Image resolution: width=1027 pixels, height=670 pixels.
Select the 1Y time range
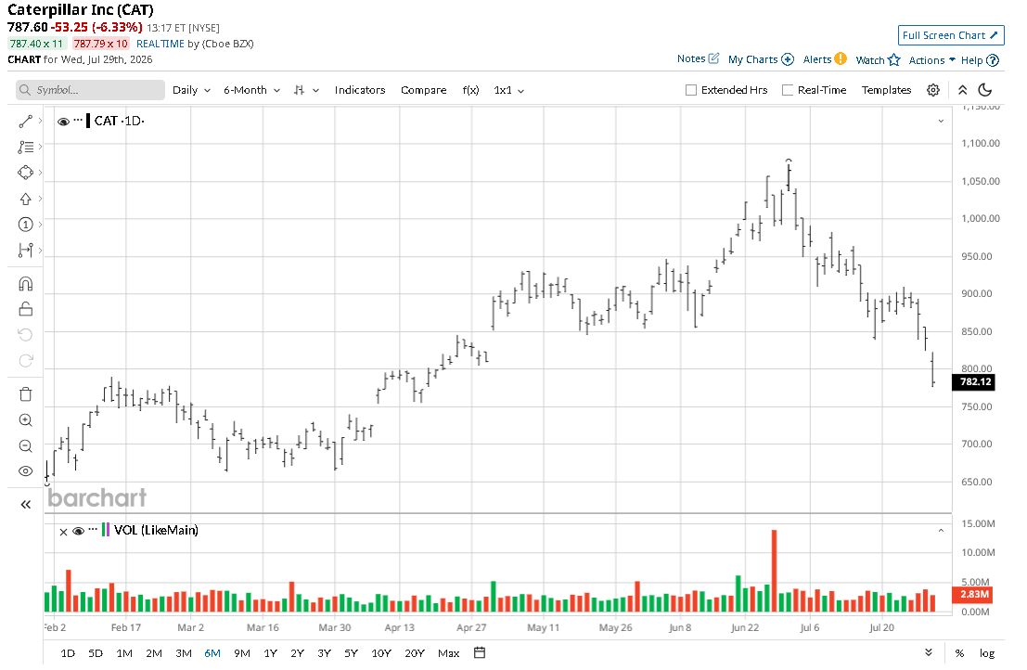click(x=270, y=653)
